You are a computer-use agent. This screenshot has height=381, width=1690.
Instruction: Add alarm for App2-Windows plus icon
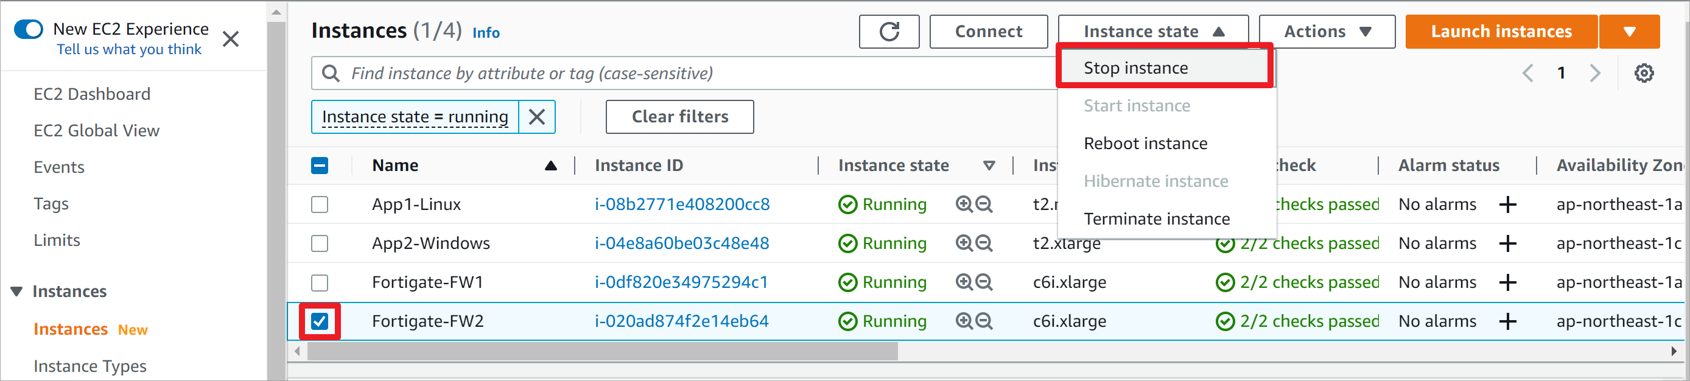[1507, 244]
